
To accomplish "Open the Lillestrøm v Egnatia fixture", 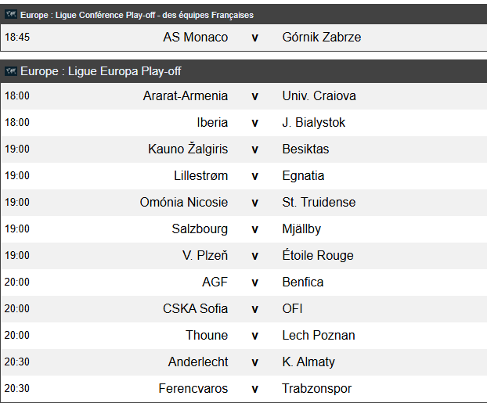I will tap(243, 176).
